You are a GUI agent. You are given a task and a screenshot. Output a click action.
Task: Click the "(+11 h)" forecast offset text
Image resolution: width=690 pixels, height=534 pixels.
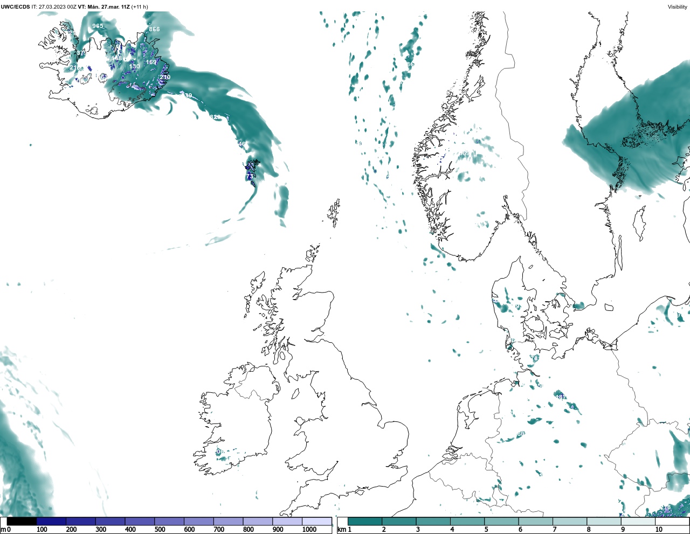click(x=140, y=7)
